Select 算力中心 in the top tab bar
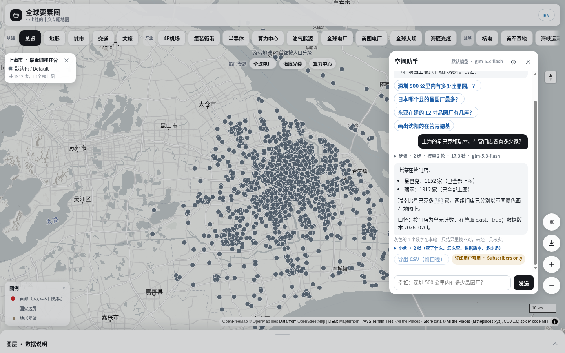Image resolution: width=565 pixels, height=353 pixels. 268,38
